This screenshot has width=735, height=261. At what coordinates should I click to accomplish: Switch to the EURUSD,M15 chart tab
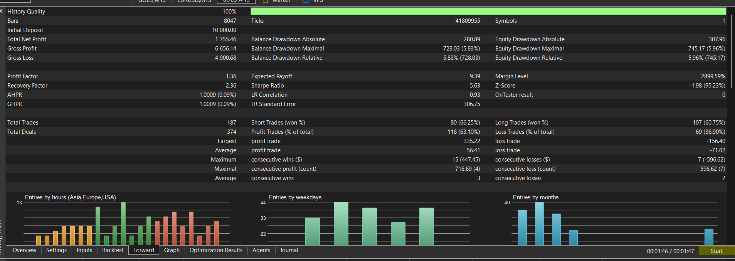pyautogui.click(x=194, y=1)
